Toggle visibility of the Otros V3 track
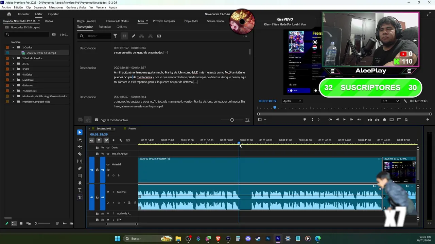The height and width of the screenshot is (244, 435). 108,148
